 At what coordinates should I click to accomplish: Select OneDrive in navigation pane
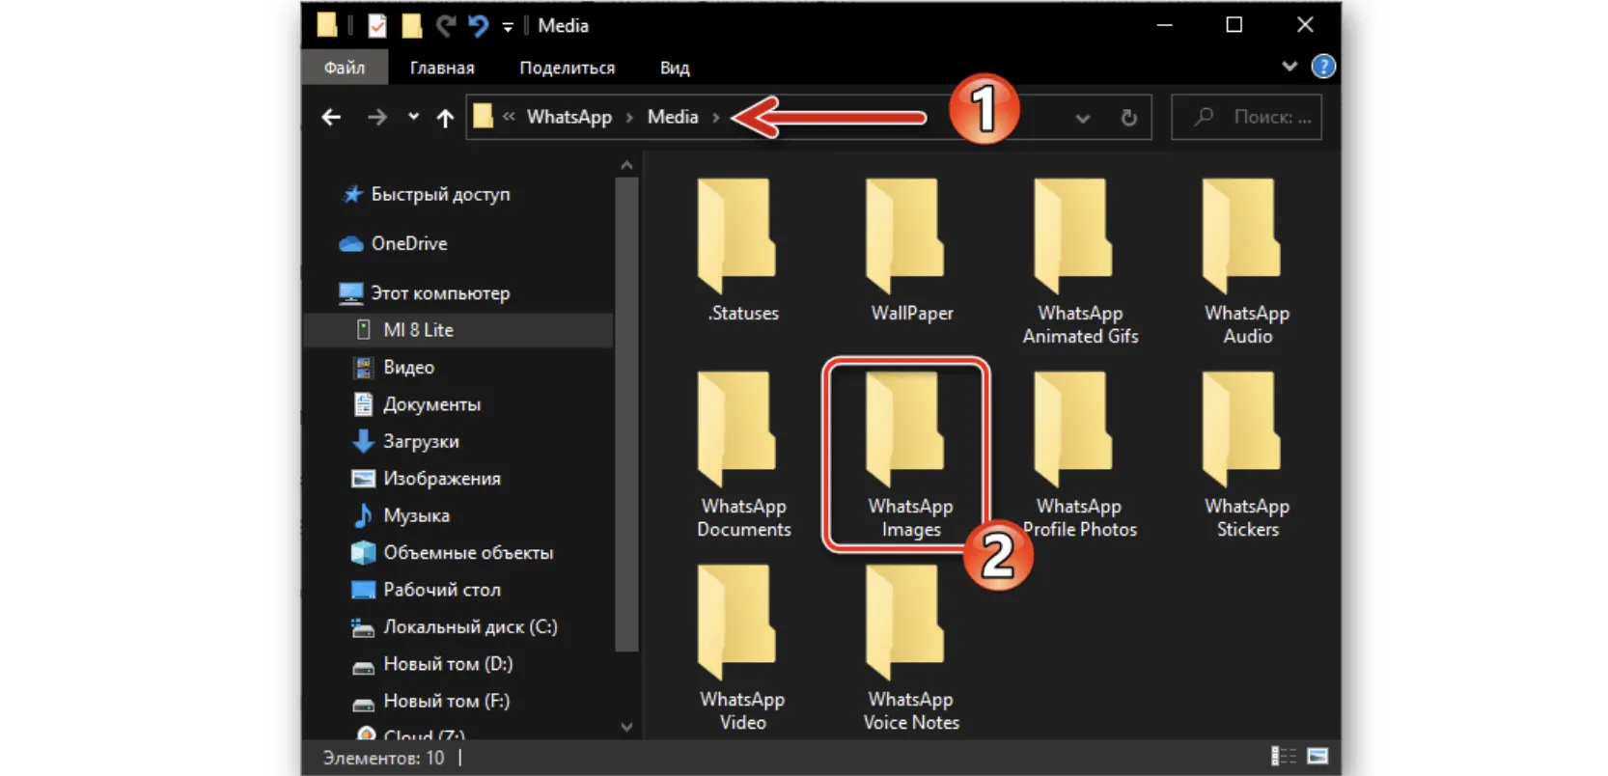[x=394, y=244]
